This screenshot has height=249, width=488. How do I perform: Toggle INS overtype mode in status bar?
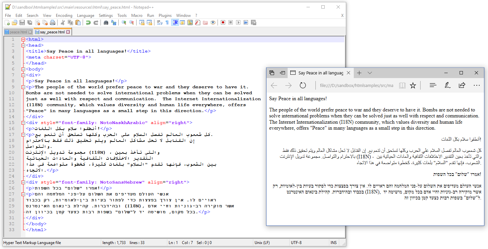point(333,243)
